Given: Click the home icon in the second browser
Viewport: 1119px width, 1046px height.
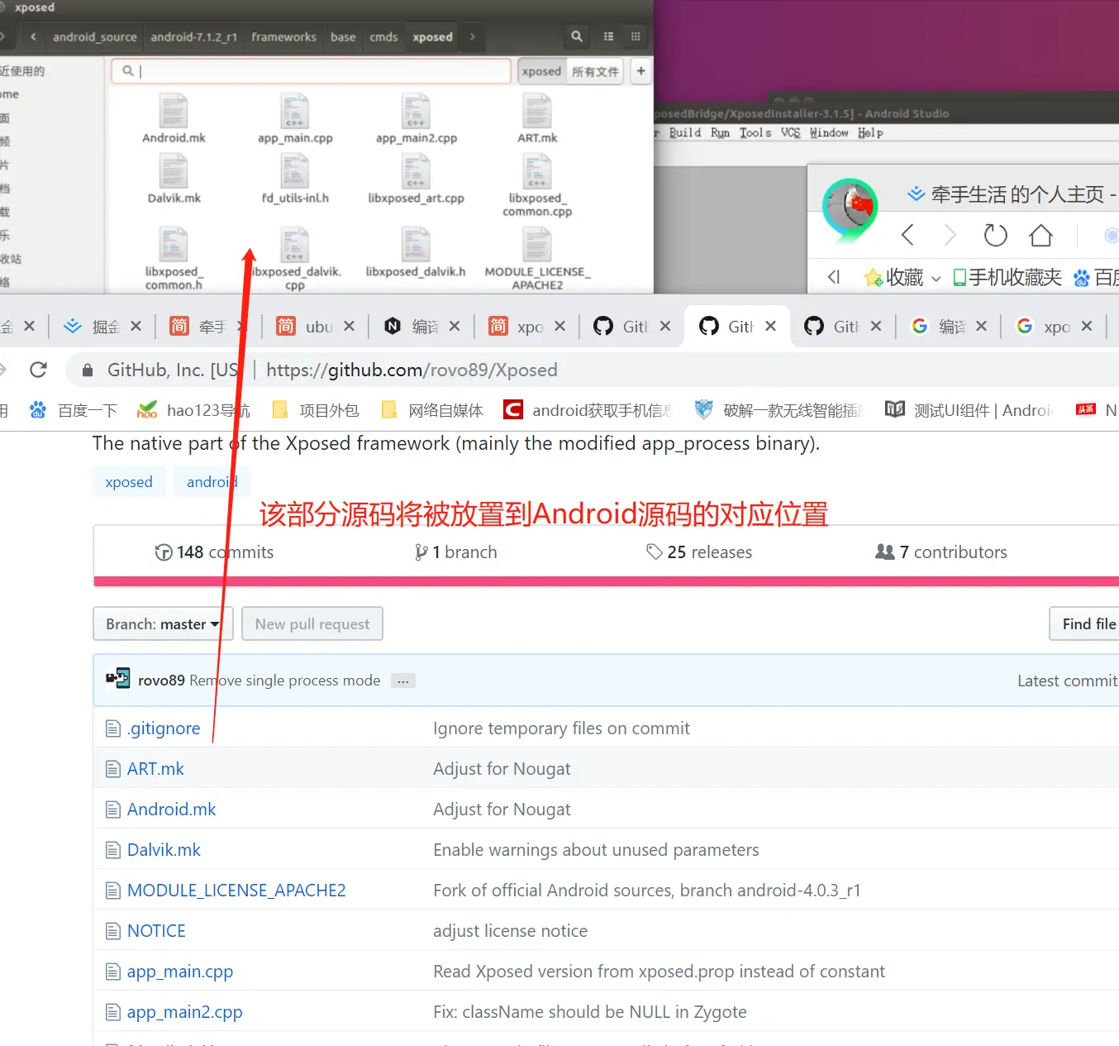Looking at the screenshot, I should coord(1040,235).
